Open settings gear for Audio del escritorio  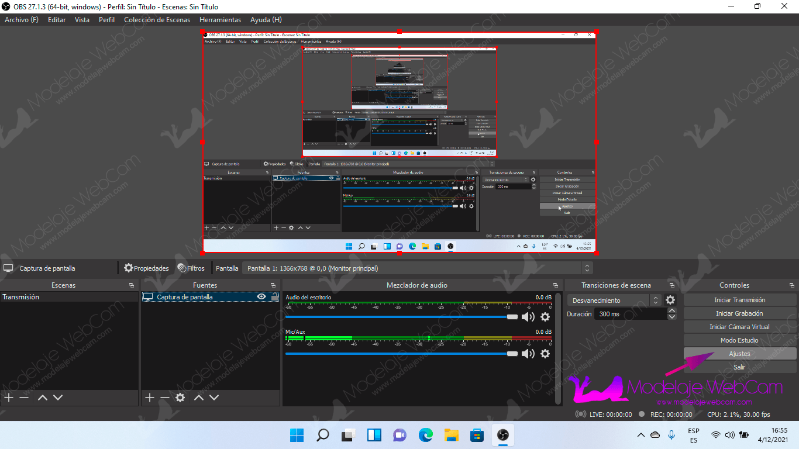point(545,317)
